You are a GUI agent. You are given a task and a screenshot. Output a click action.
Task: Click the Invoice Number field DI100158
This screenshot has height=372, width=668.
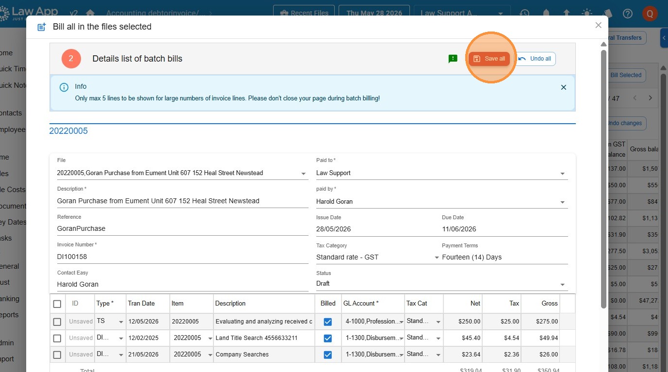click(182, 257)
